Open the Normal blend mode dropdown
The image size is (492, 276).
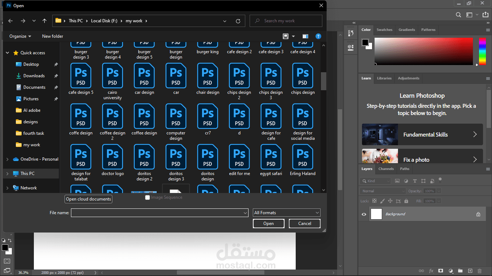(383, 191)
